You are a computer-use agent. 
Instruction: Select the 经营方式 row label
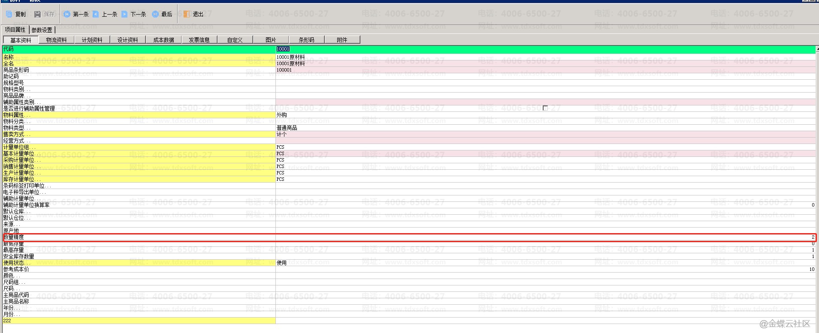(17, 141)
